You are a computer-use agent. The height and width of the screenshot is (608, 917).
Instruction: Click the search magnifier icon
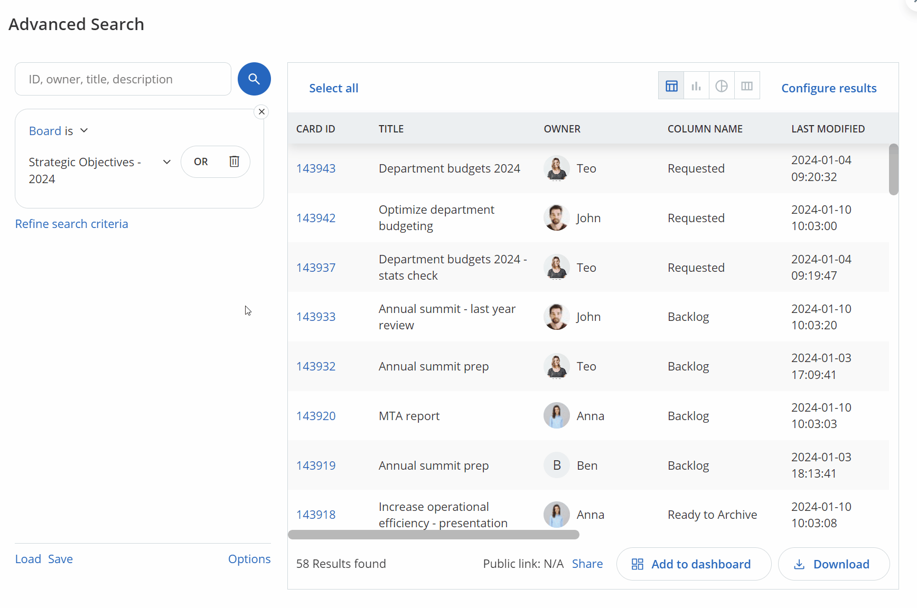click(254, 79)
